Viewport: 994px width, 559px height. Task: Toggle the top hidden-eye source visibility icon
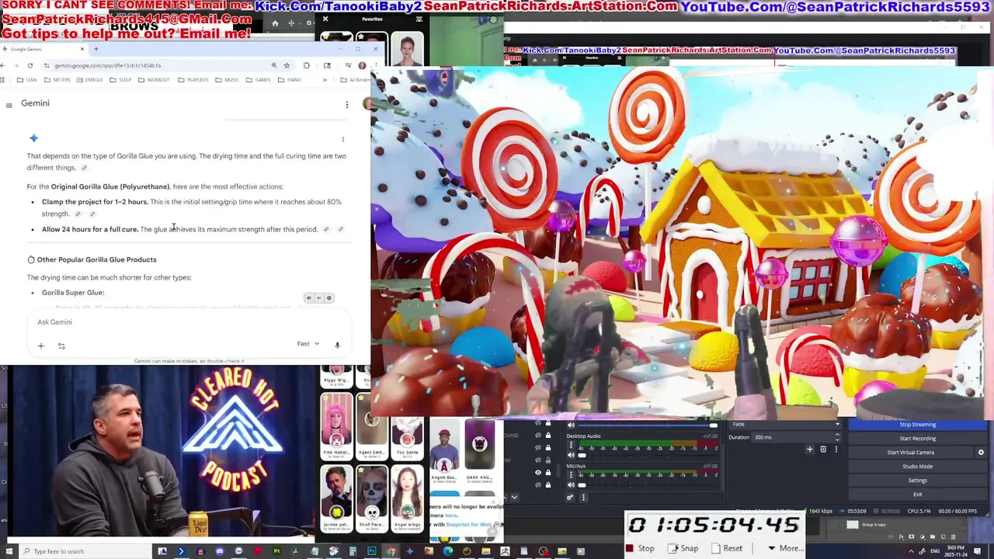point(538,424)
